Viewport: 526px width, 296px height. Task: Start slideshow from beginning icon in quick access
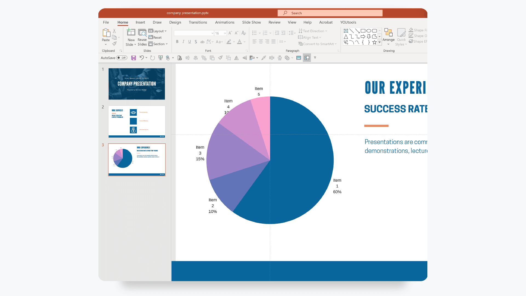[x=161, y=58]
